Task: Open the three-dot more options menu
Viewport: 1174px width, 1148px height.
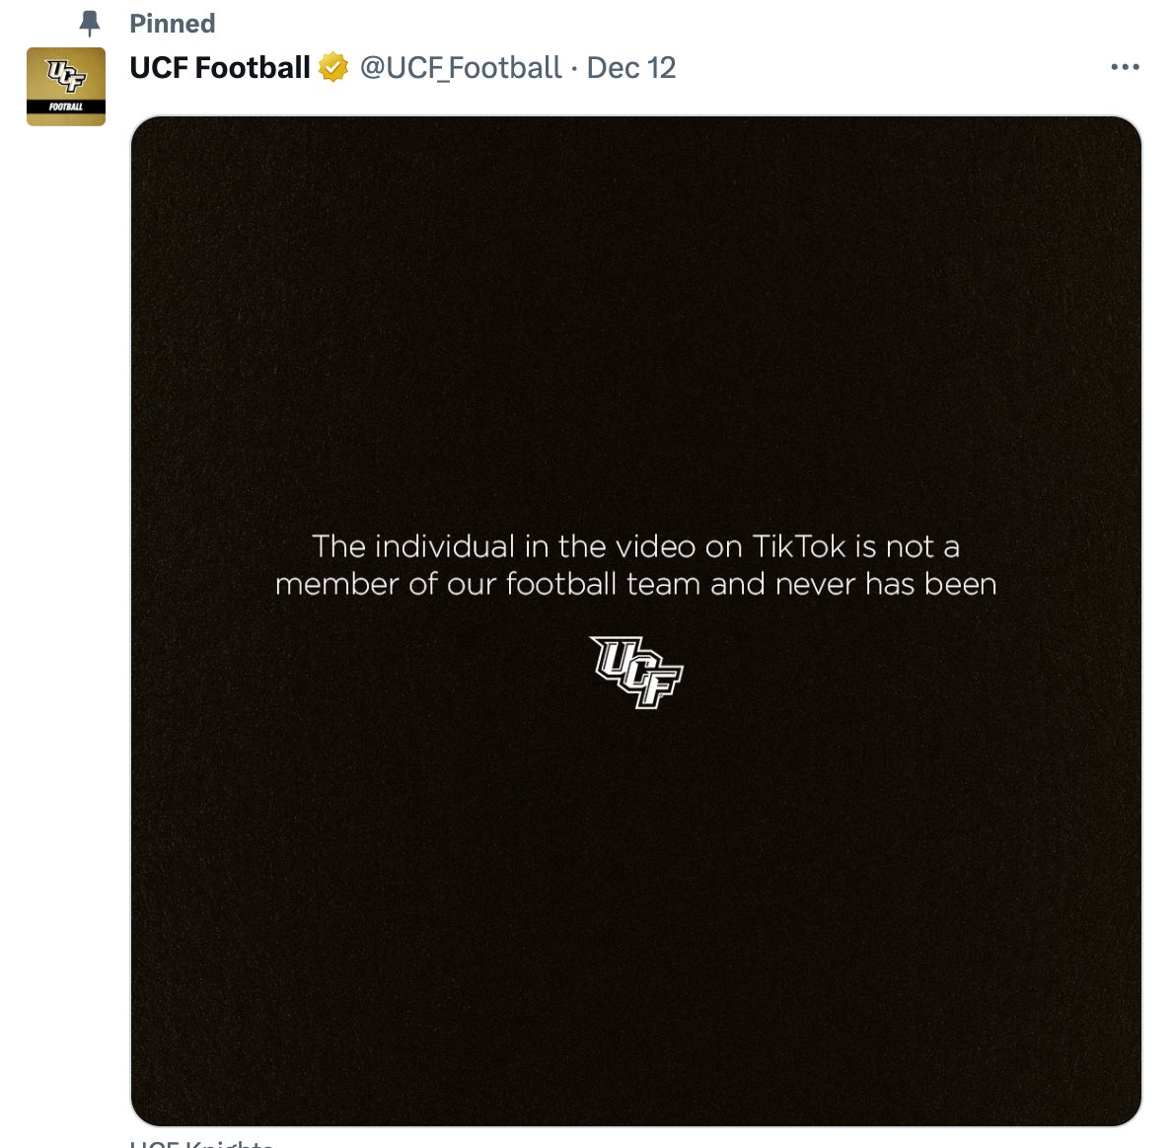Action: pyautogui.click(x=1125, y=67)
